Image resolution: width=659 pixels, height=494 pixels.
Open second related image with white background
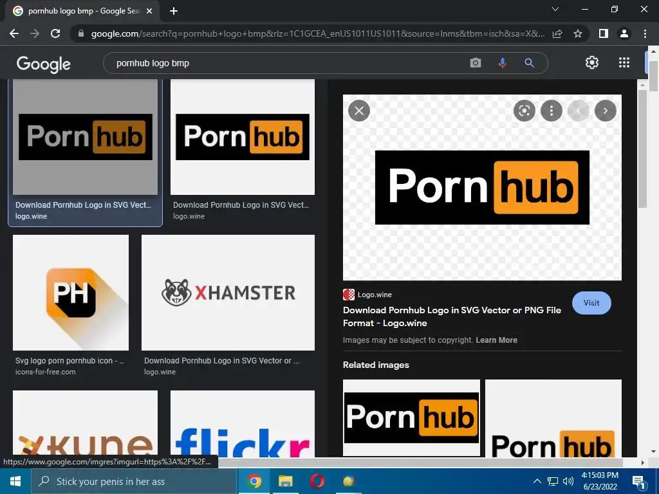[x=553, y=418]
